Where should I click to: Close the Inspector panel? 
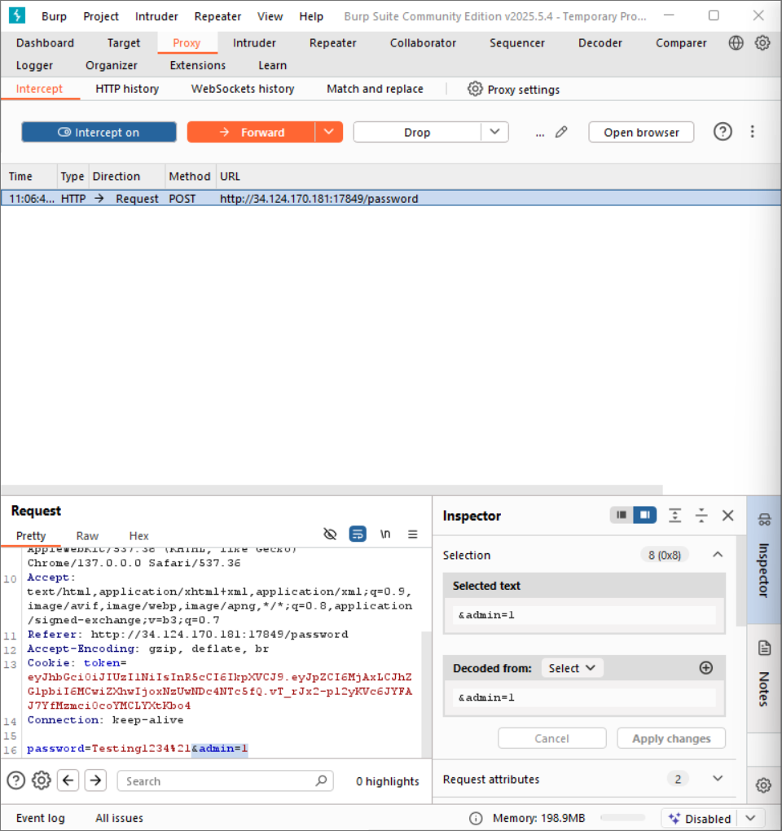click(728, 515)
